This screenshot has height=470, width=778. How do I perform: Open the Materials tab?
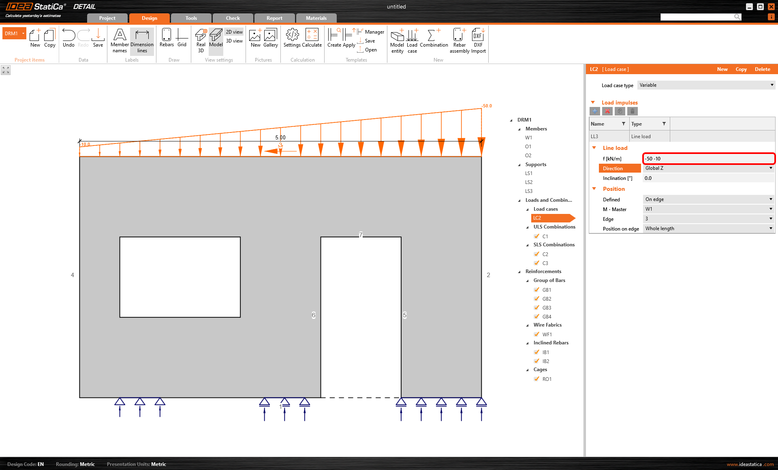[x=316, y=18]
